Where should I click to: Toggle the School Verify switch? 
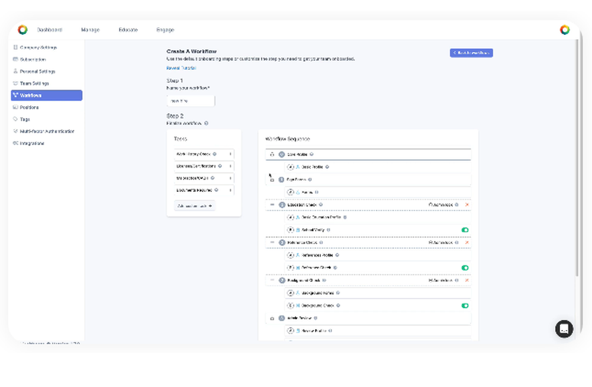[465, 230]
